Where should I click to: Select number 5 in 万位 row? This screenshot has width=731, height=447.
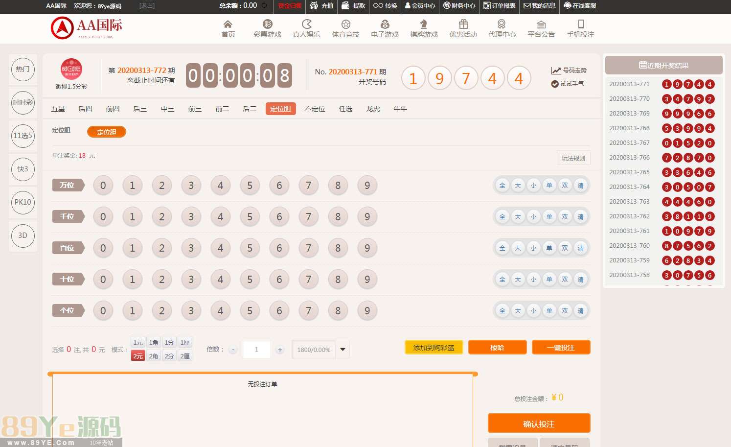pos(250,185)
